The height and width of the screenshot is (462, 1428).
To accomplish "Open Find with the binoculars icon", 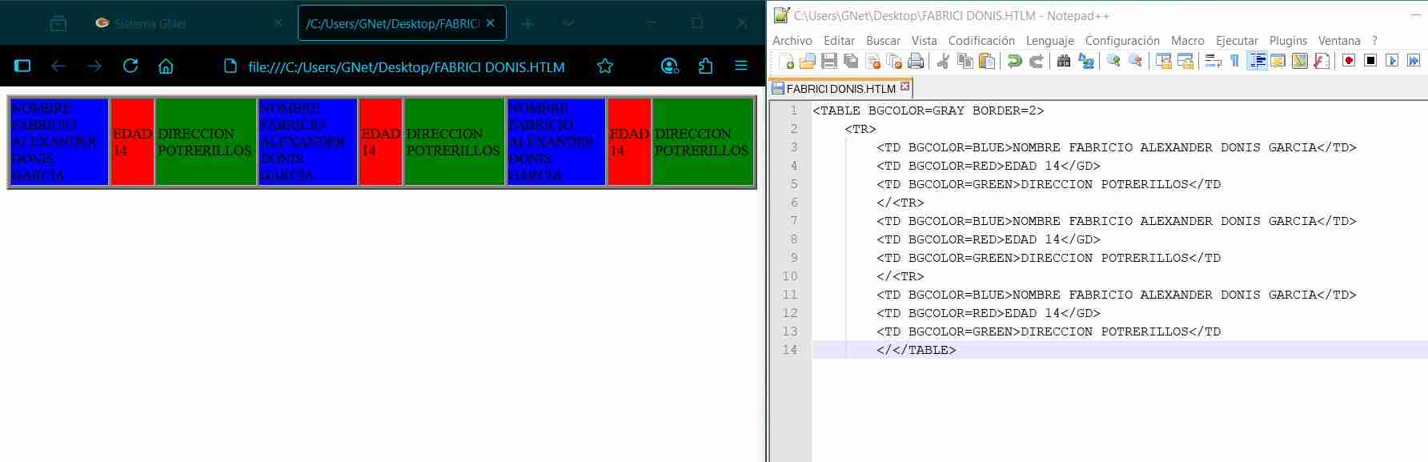I will tap(1064, 61).
